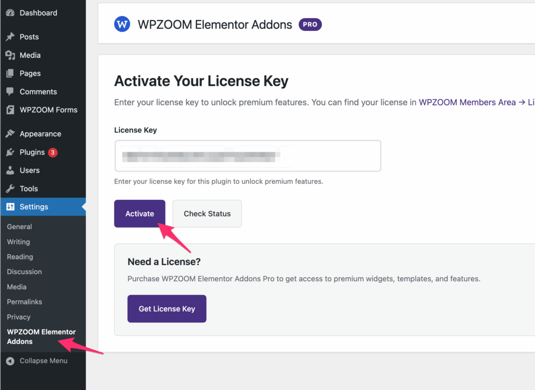Click the Tools wrench icon

pos(10,188)
